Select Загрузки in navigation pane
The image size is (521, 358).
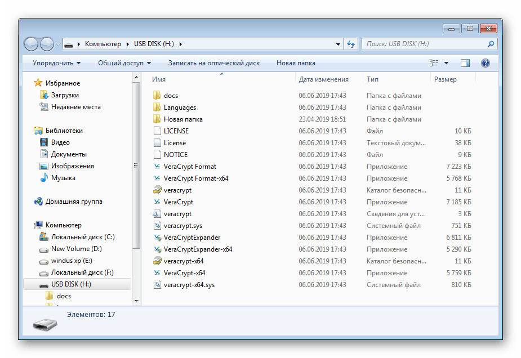click(65, 95)
